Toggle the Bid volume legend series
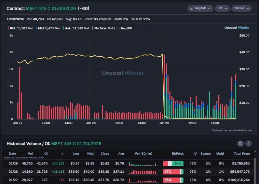 (20, 28)
